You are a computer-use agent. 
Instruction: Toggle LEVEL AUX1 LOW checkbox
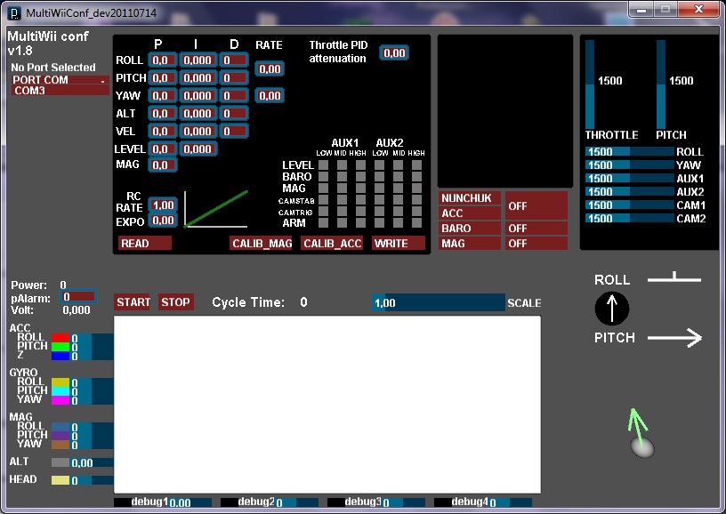(323, 165)
